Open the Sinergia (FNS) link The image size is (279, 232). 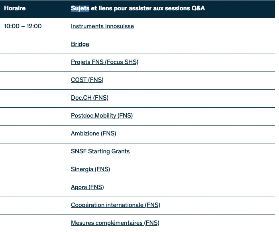(90, 169)
